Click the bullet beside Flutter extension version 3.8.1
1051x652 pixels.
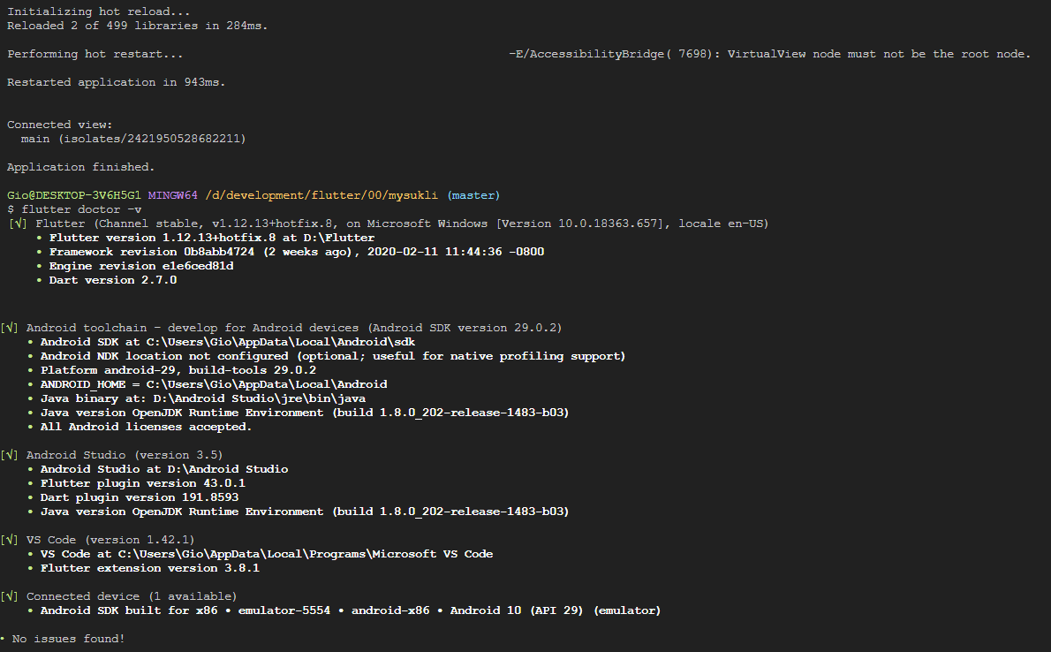tap(30, 567)
